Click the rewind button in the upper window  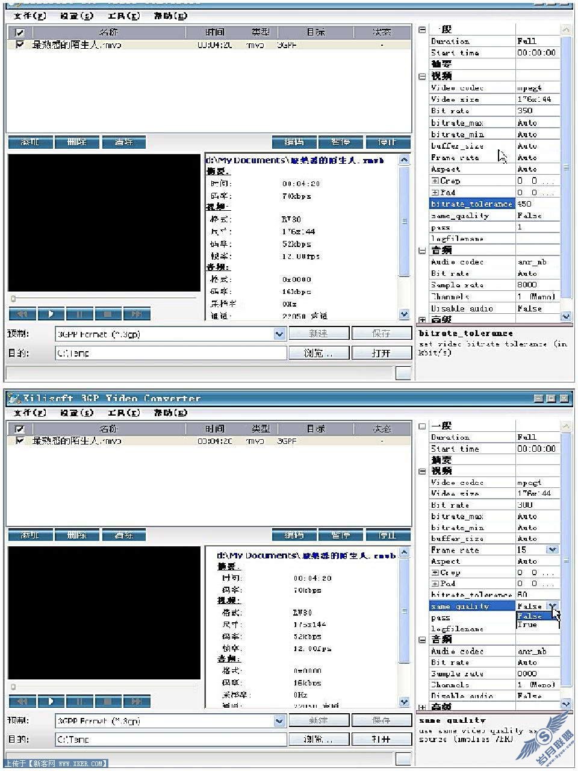22,314
